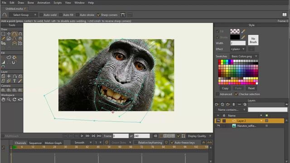Viewport: 290px width, 163px height.
Task: Click the Delete Layer trash icon
Action: (x=234, y=105)
